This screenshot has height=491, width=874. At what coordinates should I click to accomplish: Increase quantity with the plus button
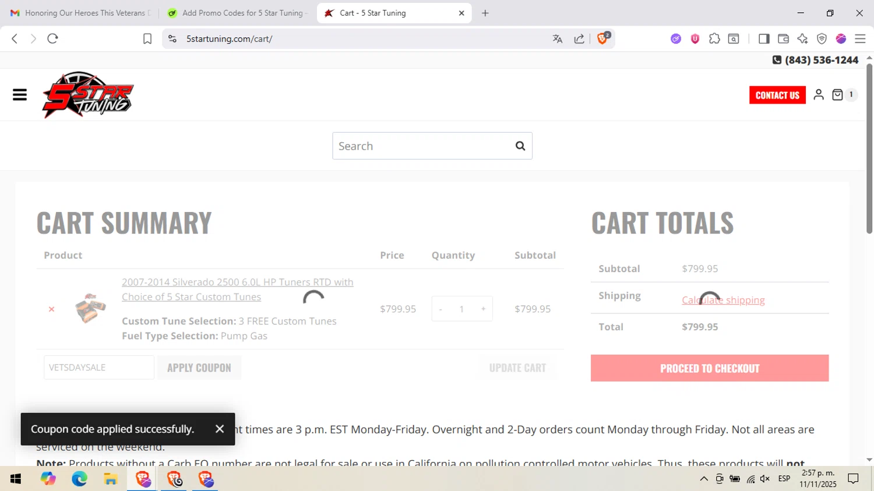point(483,309)
